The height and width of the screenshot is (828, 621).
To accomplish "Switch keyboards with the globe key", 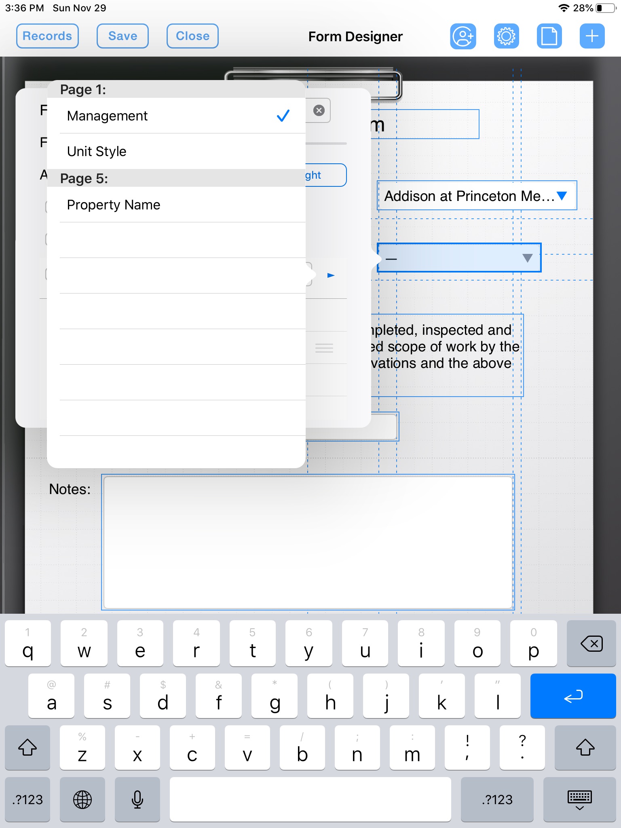I will point(82,799).
